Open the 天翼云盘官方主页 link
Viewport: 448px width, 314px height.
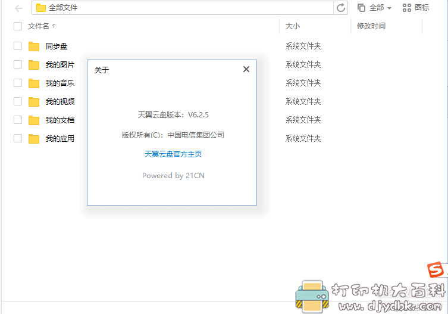tap(173, 154)
